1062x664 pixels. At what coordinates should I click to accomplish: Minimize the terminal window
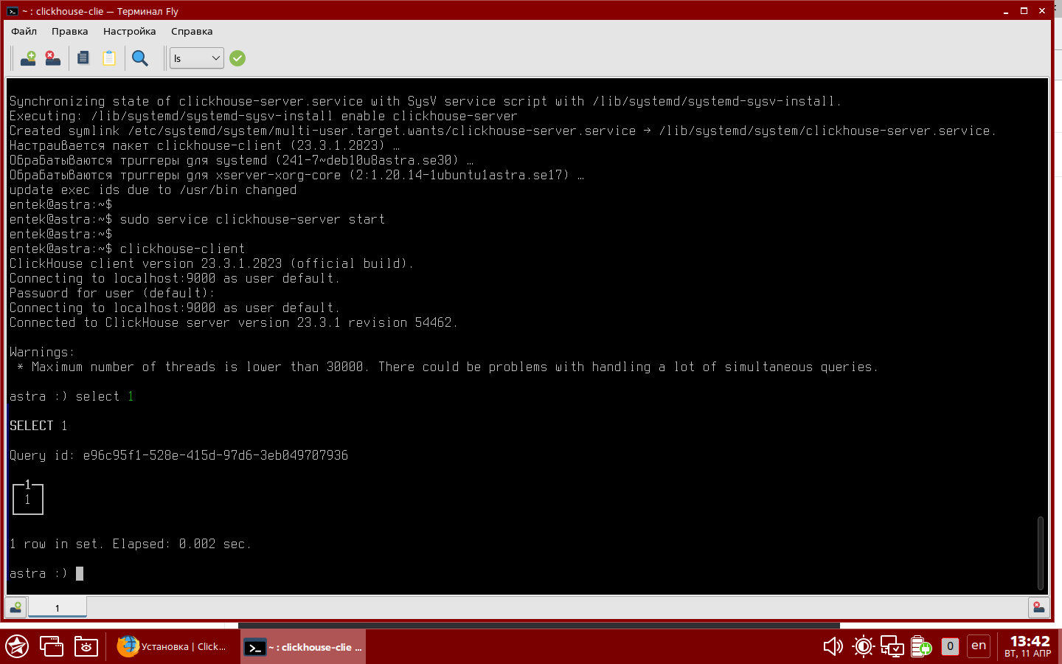[1006, 11]
